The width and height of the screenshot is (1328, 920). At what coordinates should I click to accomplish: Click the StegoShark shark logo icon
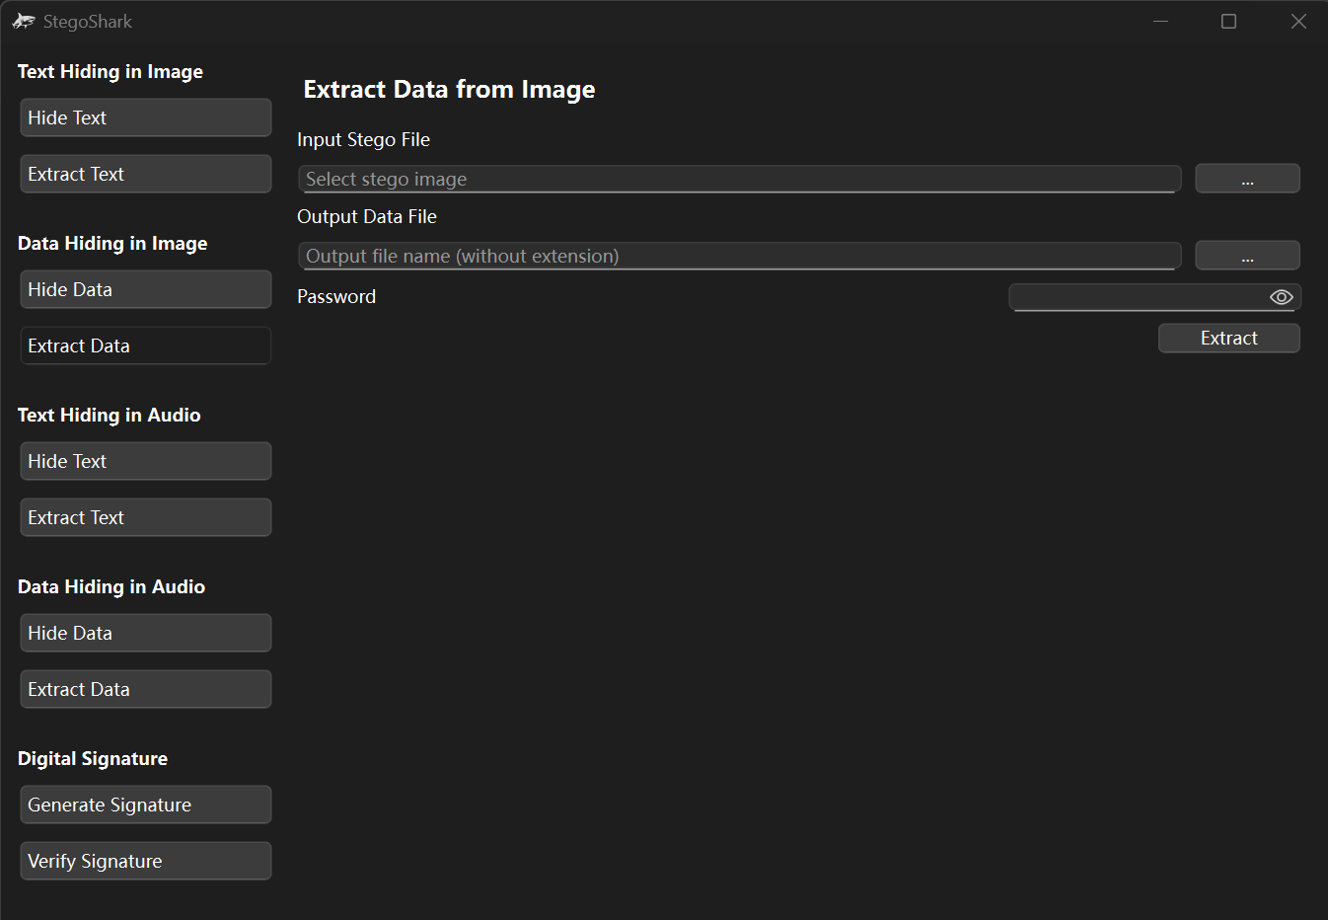(24, 21)
